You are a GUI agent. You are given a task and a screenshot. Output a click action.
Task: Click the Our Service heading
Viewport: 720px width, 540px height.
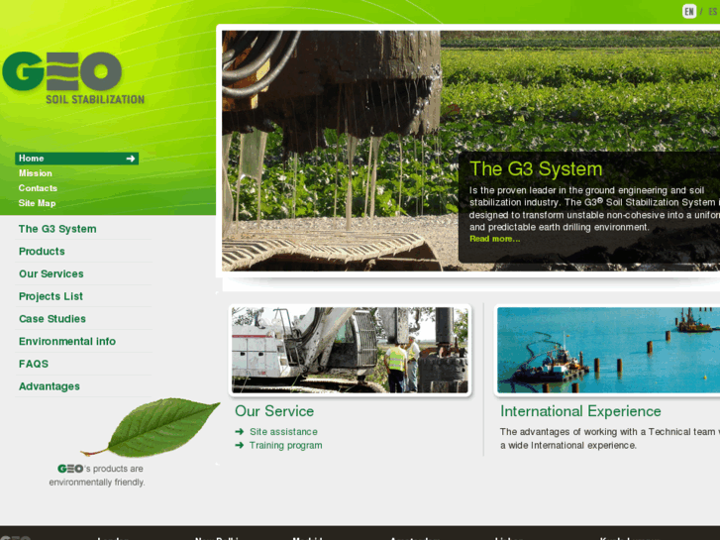(274, 411)
